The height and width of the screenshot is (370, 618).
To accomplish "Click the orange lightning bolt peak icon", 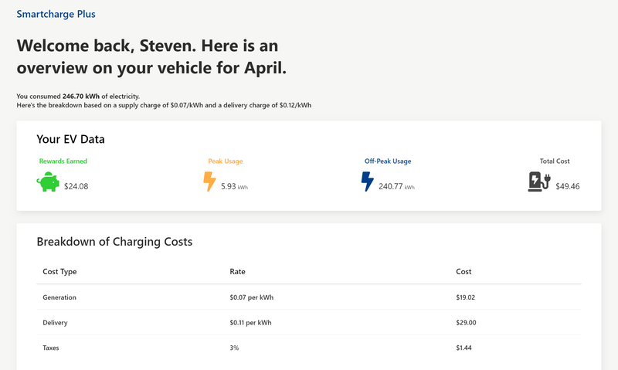I will point(209,182).
